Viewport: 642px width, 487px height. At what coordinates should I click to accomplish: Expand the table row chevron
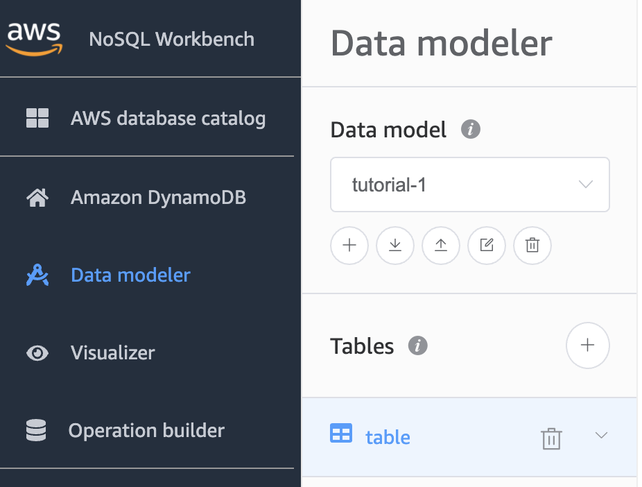(x=601, y=435)
